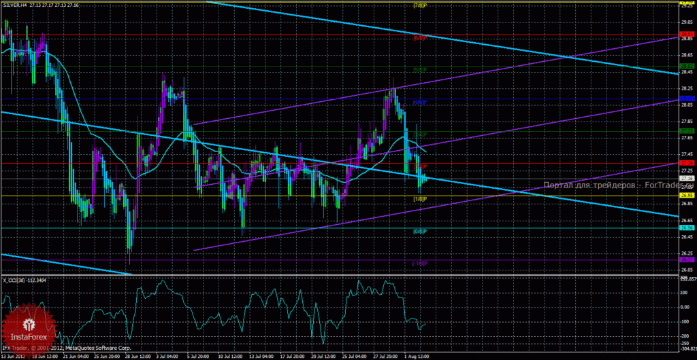Click the MetaQuotes Software Corp. copyright text
Screen dimensions: 697x360
tap(99, 348)
